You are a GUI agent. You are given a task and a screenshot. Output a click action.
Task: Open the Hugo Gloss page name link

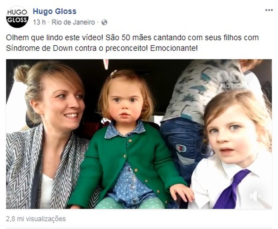tap(54, 11)
